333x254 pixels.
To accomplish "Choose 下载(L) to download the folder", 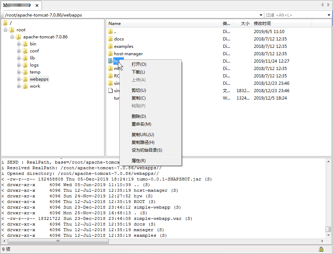I will (138, 72).
